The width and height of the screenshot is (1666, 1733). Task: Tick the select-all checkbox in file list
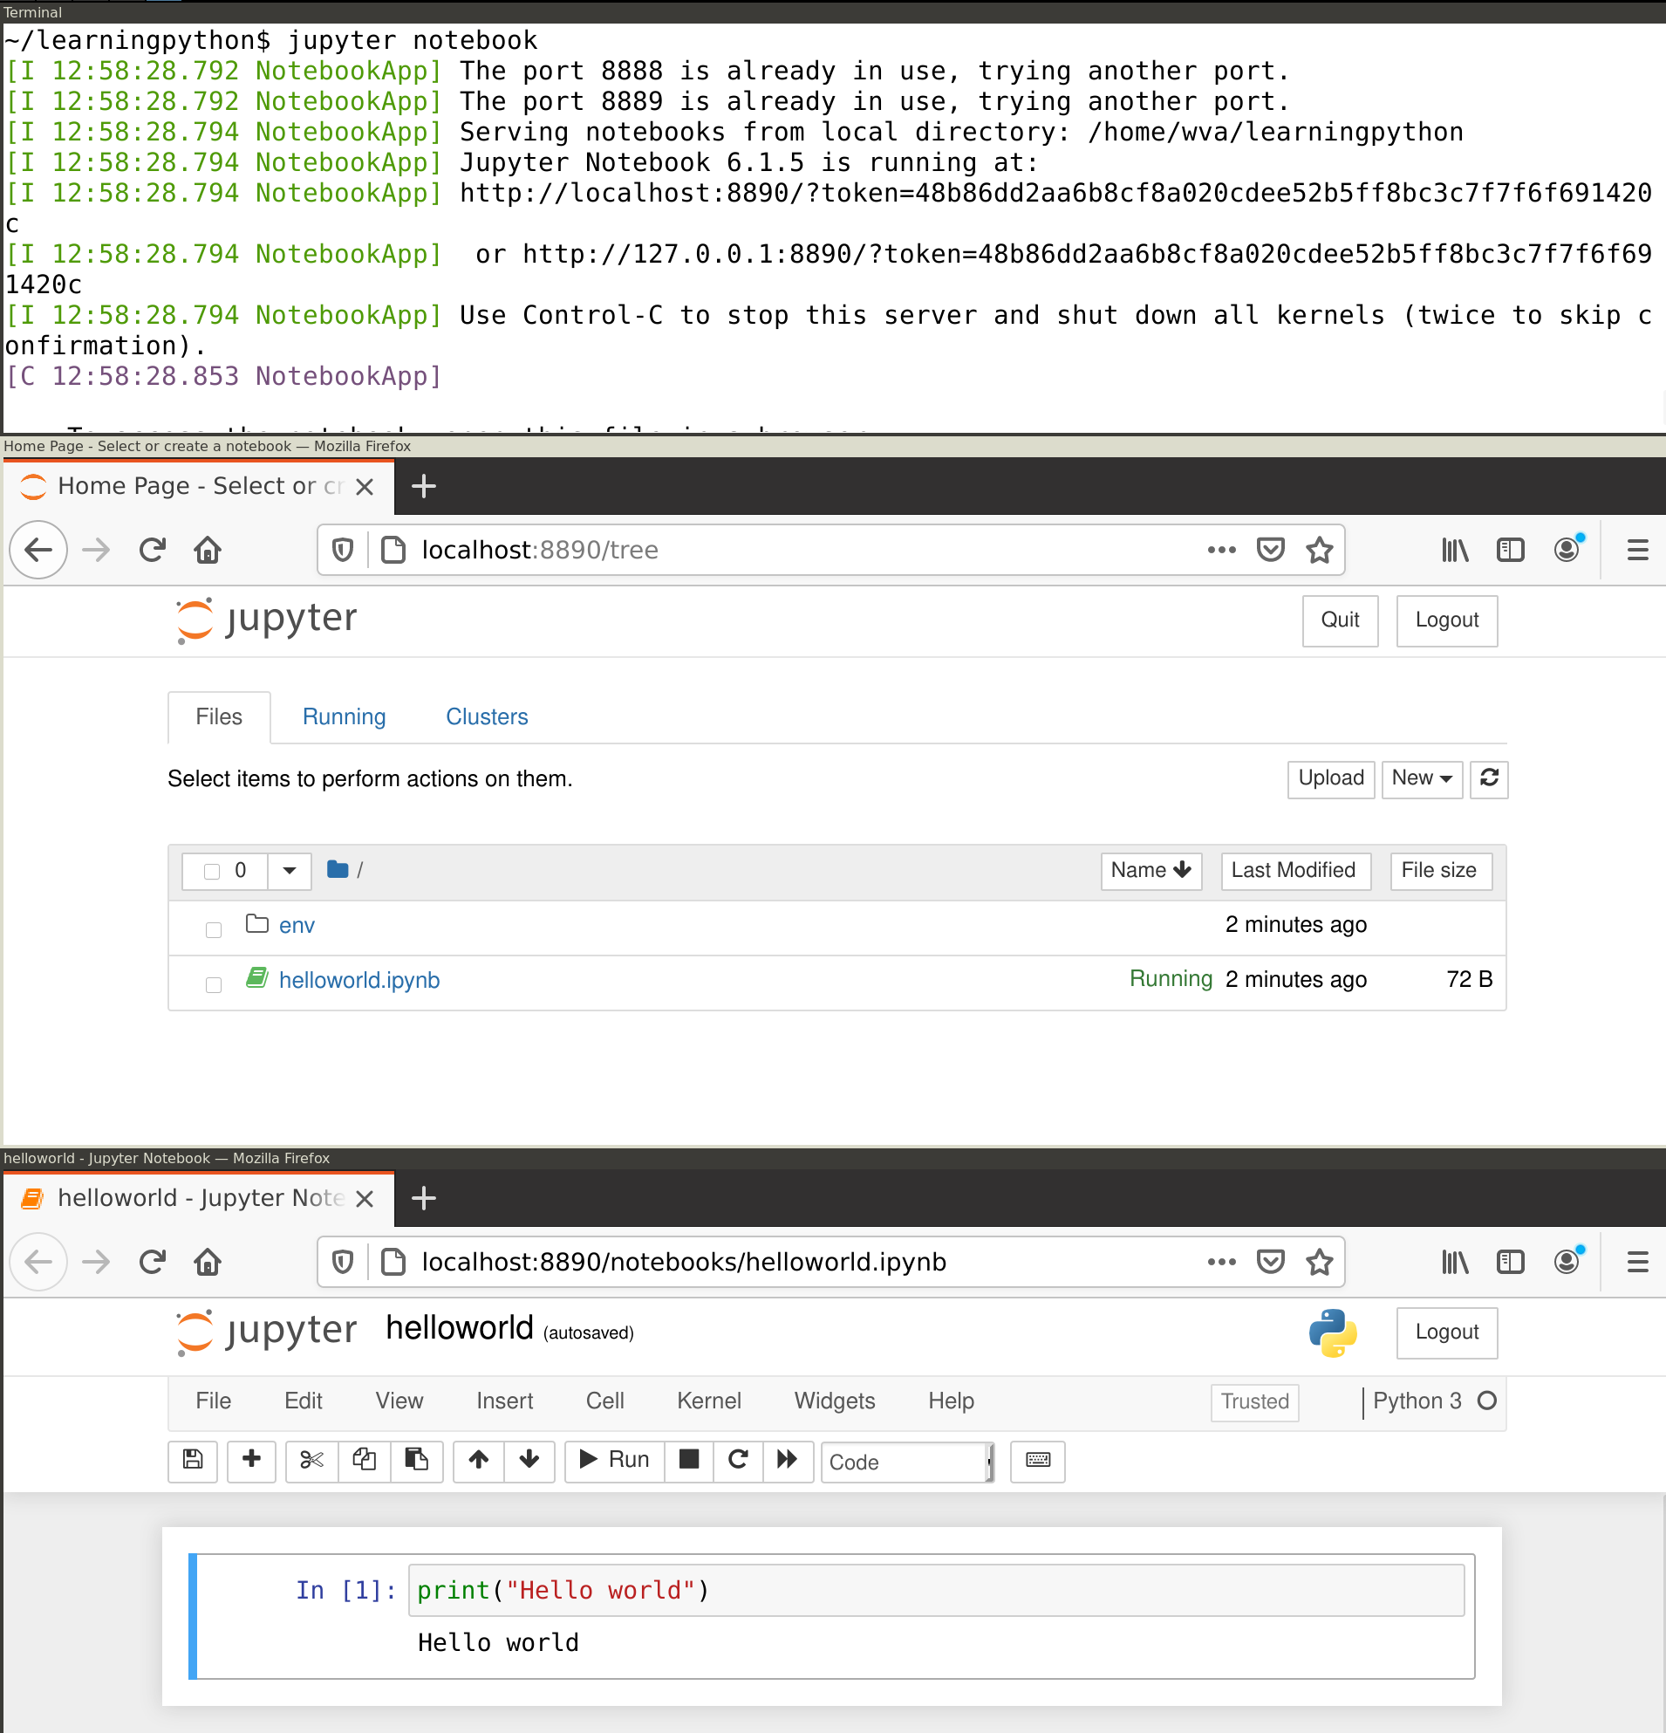212,871
